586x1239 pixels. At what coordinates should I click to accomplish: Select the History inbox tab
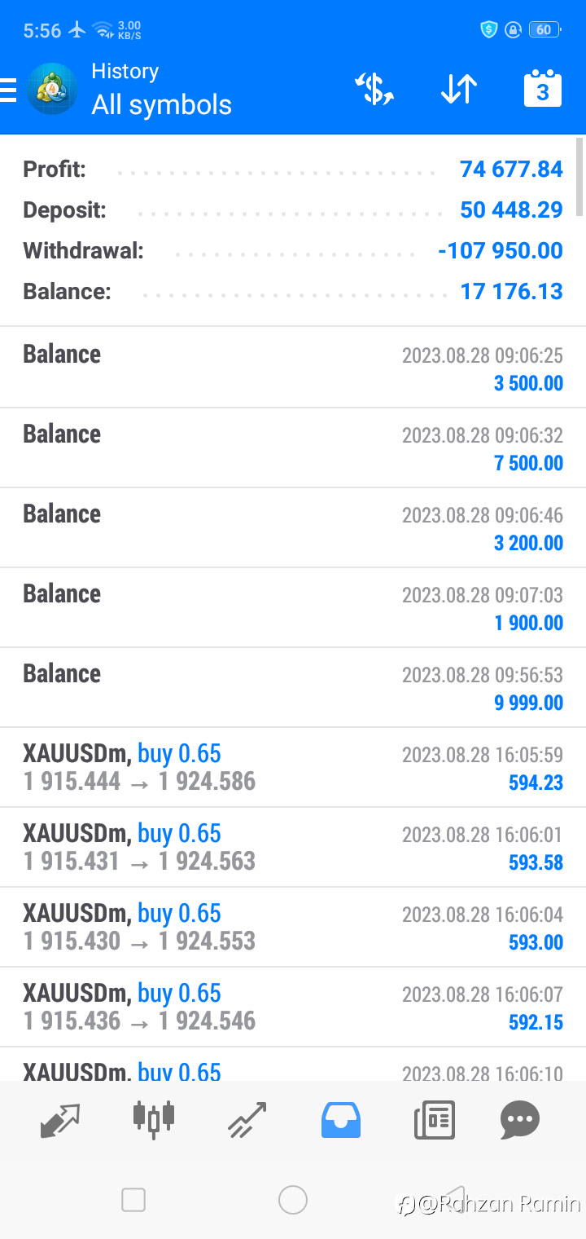(x=340, y=1120)
